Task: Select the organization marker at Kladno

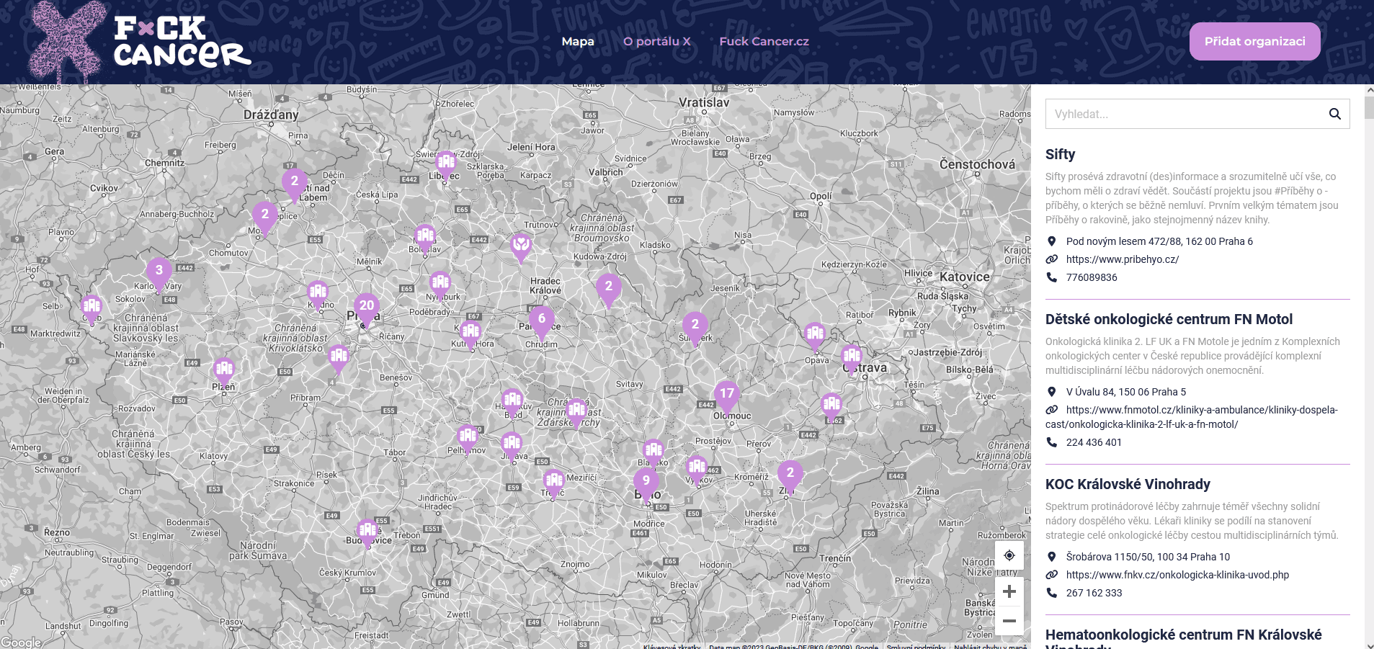Action: click(318, 295)
